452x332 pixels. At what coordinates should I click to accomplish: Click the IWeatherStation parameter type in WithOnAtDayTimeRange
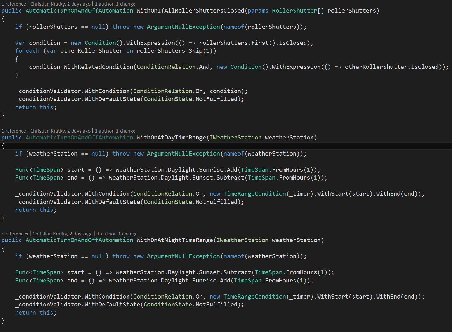tap(235, 137)
